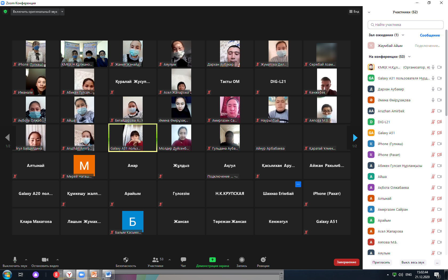Viewport: 448px width, 280px height.
Task: Click the green encryption shield icon
Action: click(x=5, y=12)
